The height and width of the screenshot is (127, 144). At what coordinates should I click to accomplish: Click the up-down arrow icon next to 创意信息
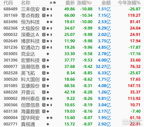point(51,105)
